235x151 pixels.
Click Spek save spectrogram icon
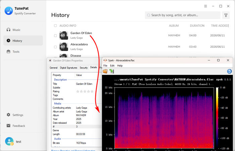pyautogui.click(x=111, y=71)
